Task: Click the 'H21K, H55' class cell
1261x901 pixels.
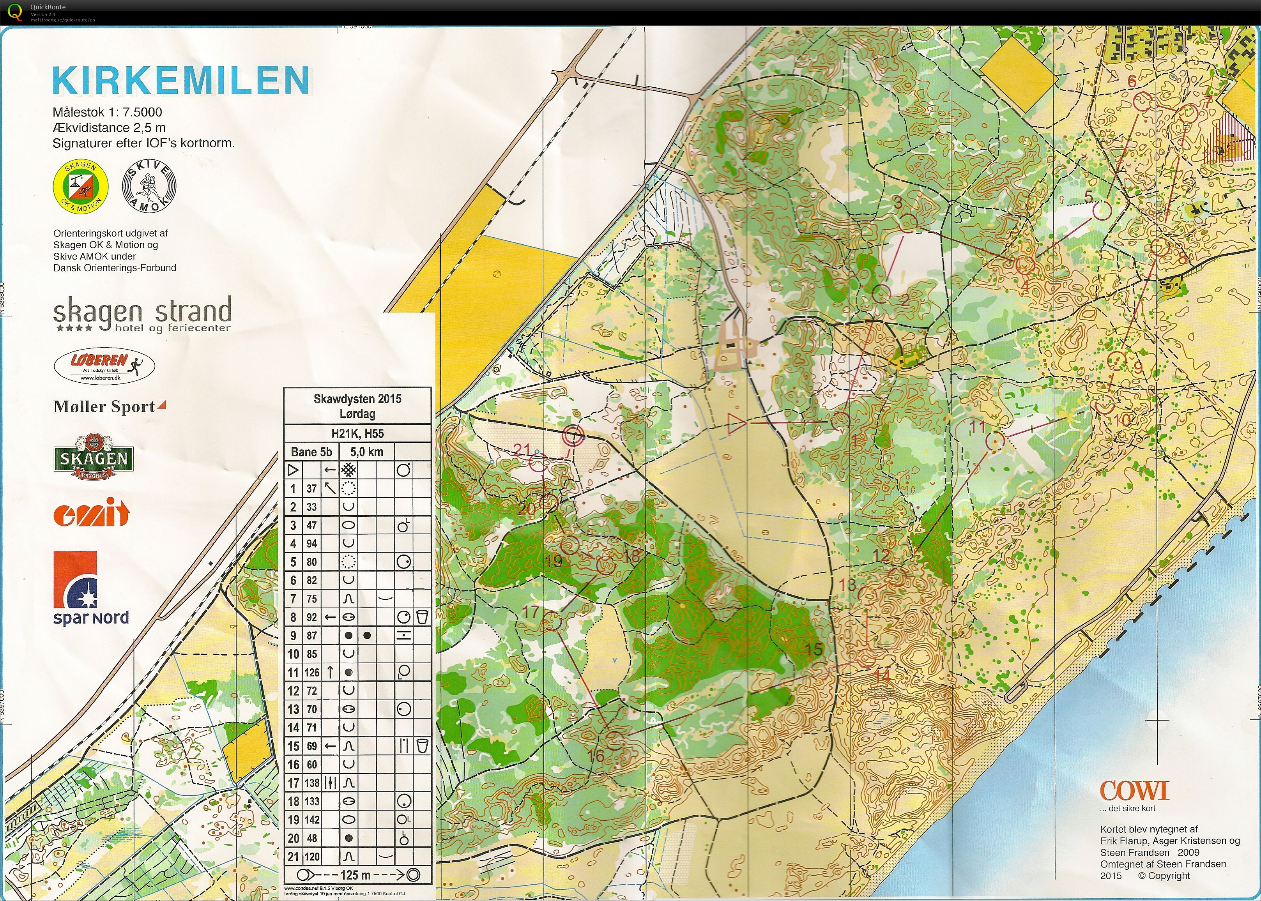Action: 357,433
